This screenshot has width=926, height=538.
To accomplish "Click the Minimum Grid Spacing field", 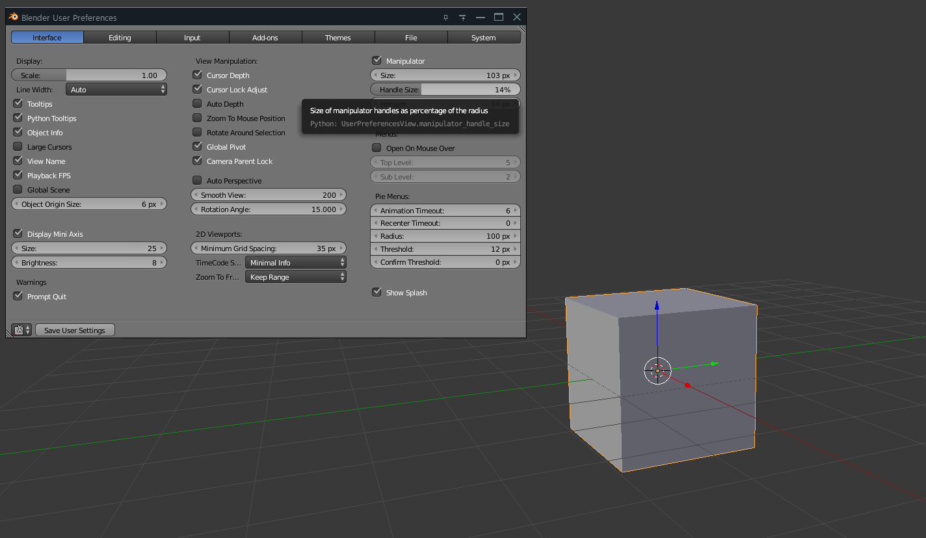I will pos(269,249).
